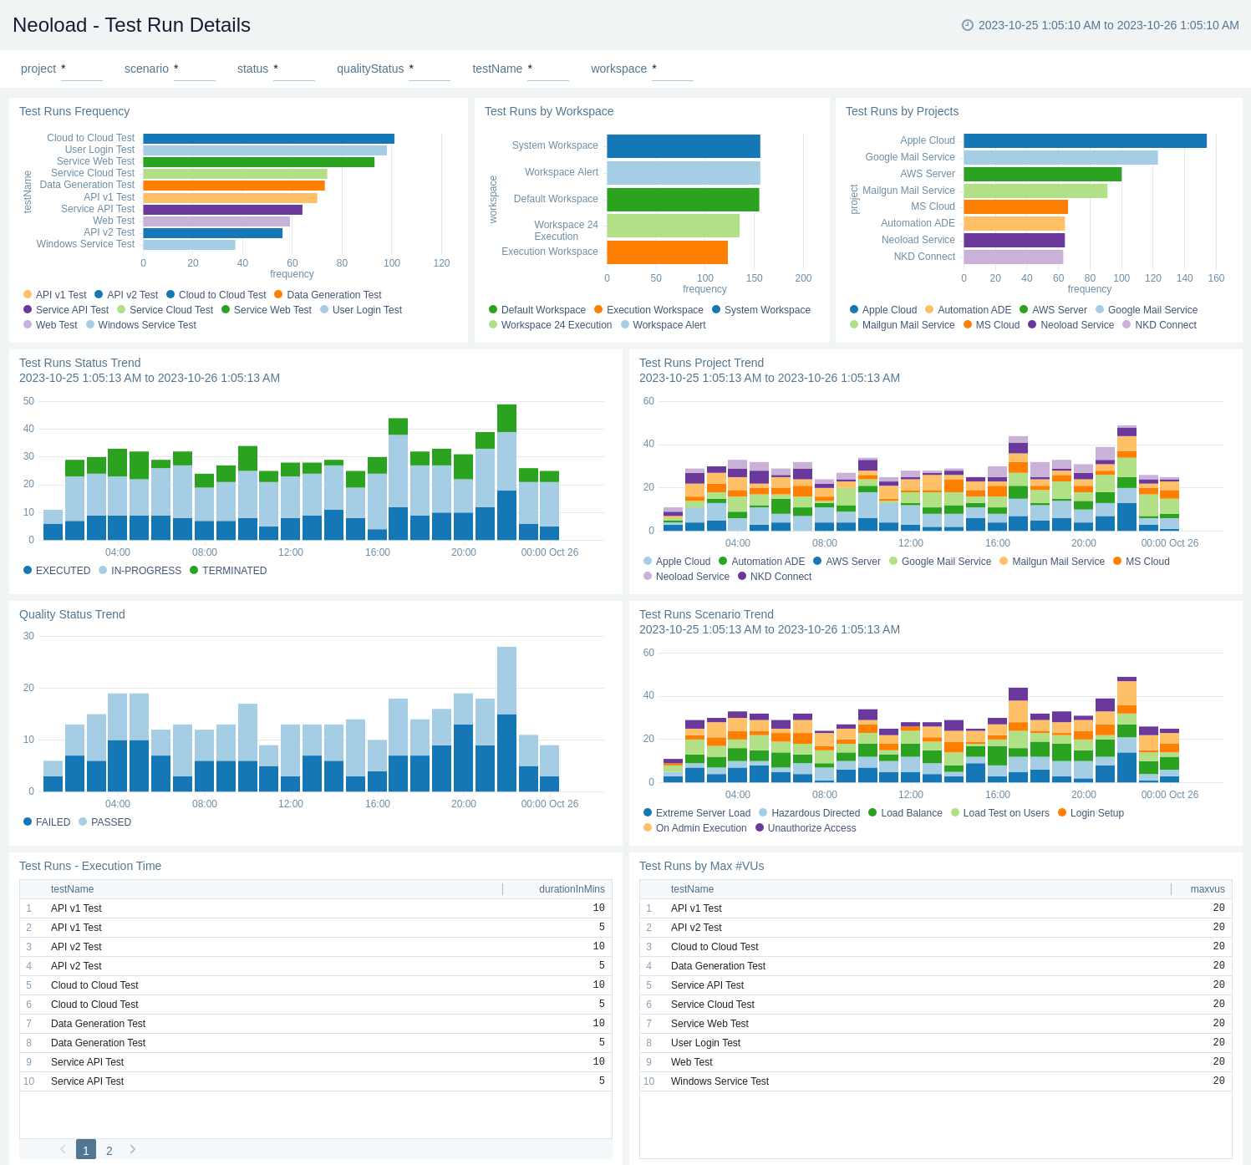Select page 1 in Execution Time table
The height and width of the screenshot is (1165, 1251).
point(86,1151)
